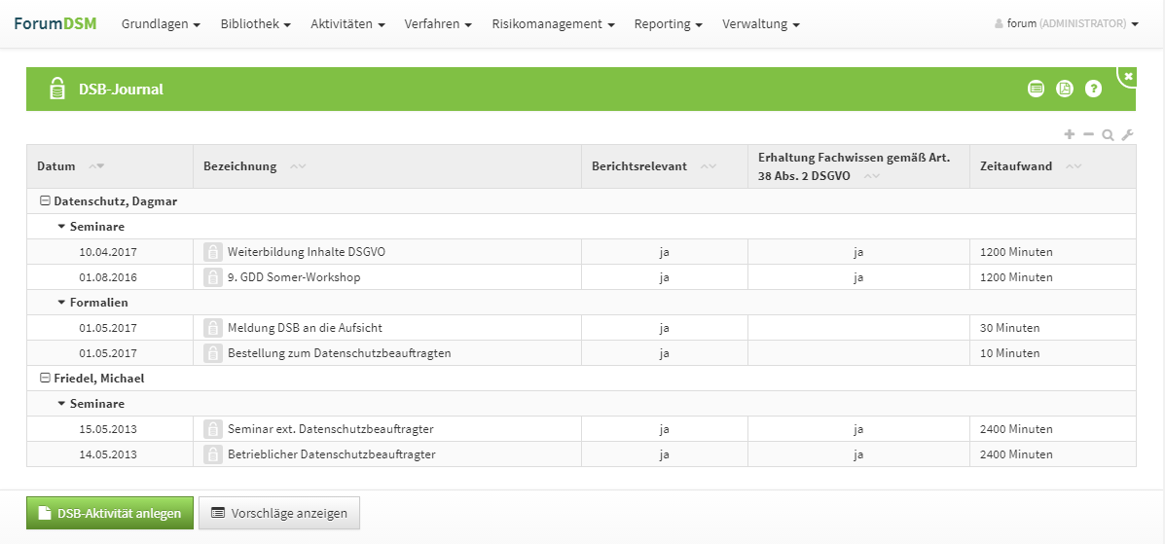Viewport: 1165px width, 544px height.
Task: Open the forum administrator user dropdown
Action: 1066,23
